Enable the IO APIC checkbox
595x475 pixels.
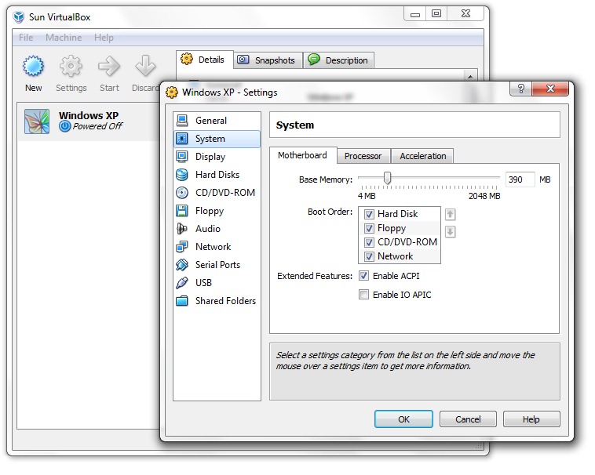(363, 295)
